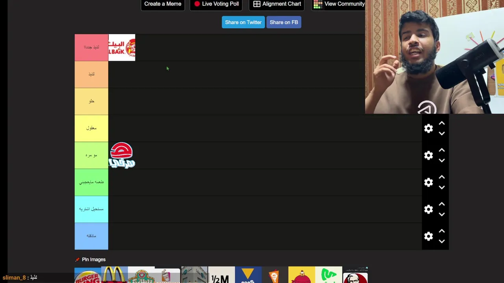Click the sliman_8 chat message overlay

[20, 277]
